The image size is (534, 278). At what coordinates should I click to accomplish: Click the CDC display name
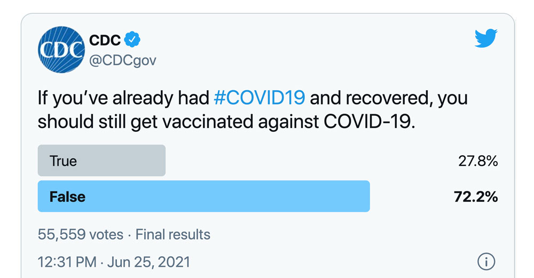pos(105,40)
